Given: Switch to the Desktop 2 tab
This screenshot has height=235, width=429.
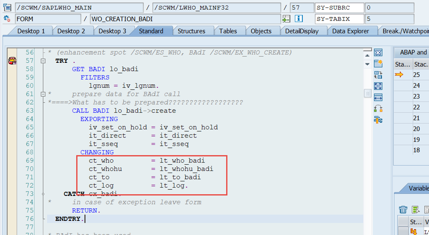Looking at the screenshot, I should [x=71, y=31].
